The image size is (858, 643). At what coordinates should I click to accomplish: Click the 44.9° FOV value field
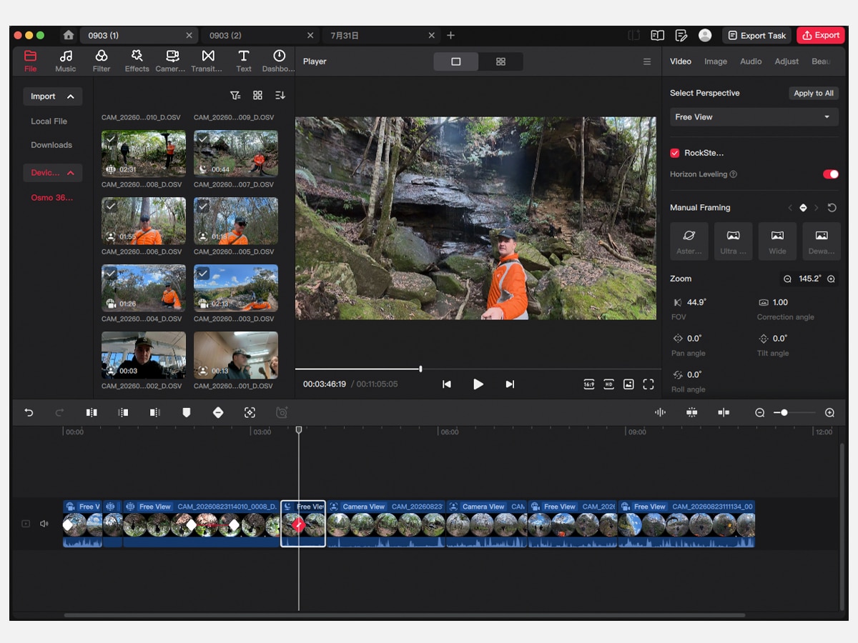[x=696, y=302]
